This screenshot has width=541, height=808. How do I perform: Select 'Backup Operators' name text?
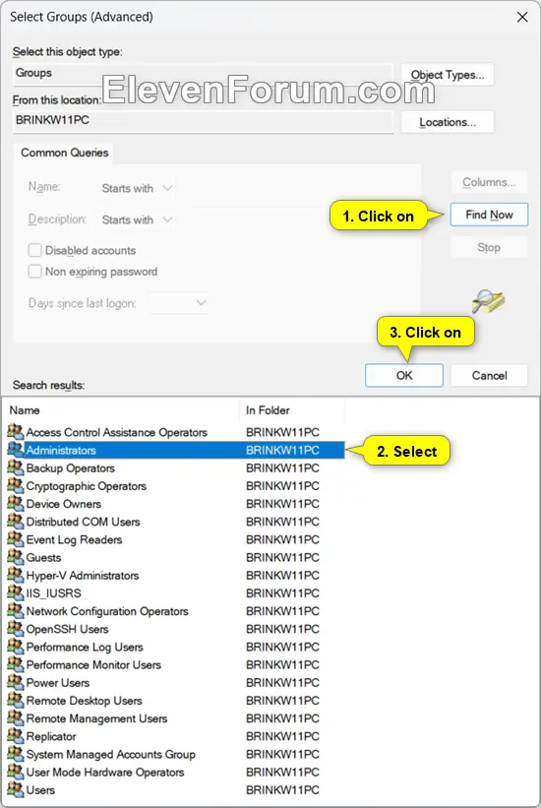(71, 468)
